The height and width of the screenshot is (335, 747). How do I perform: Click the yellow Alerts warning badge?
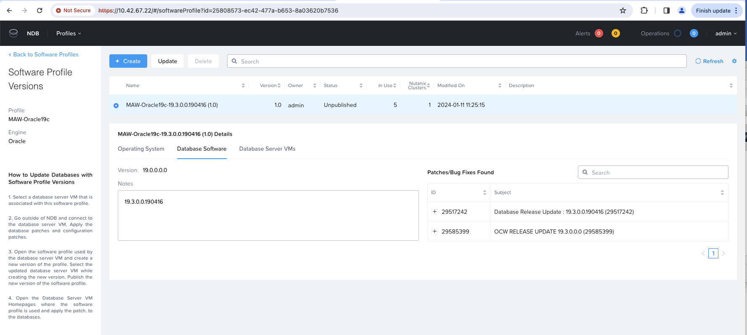[x=615, y=33]
